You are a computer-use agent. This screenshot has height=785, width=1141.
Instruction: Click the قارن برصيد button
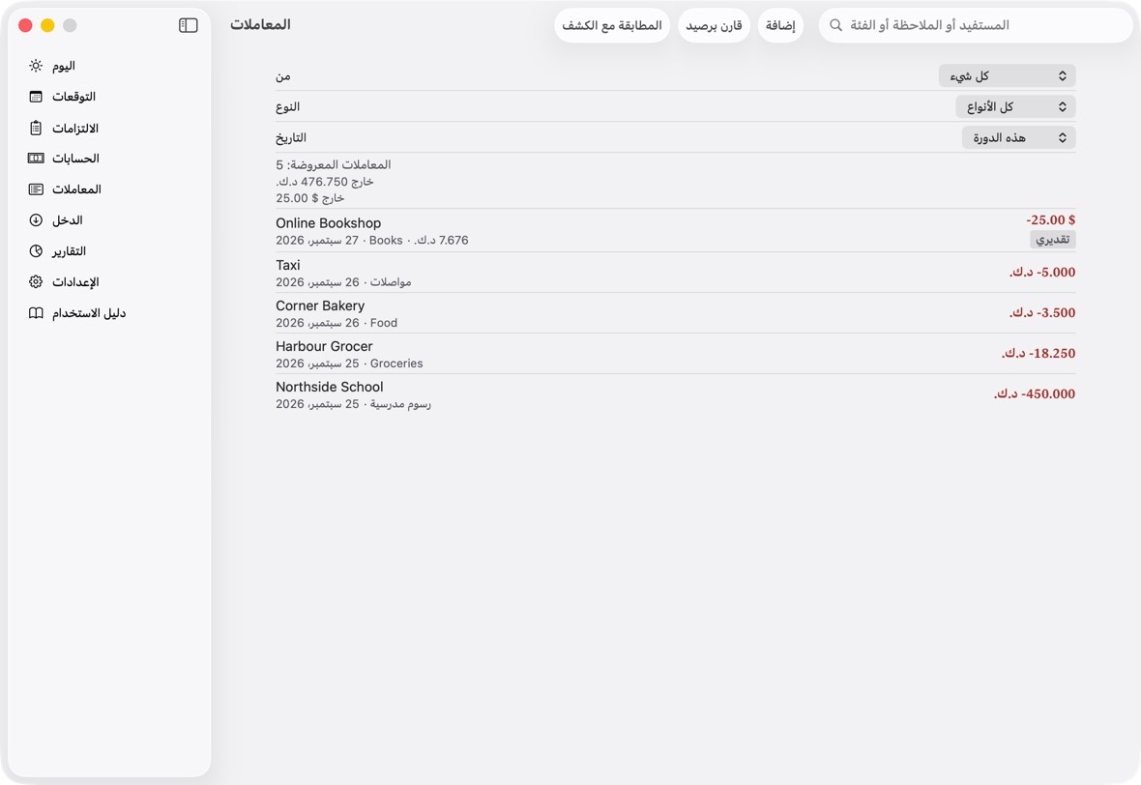[x=714, y=25]
